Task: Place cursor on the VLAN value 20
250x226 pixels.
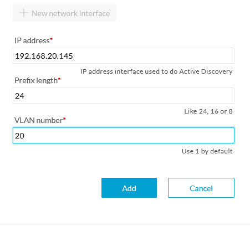Action: coord(19,136)
